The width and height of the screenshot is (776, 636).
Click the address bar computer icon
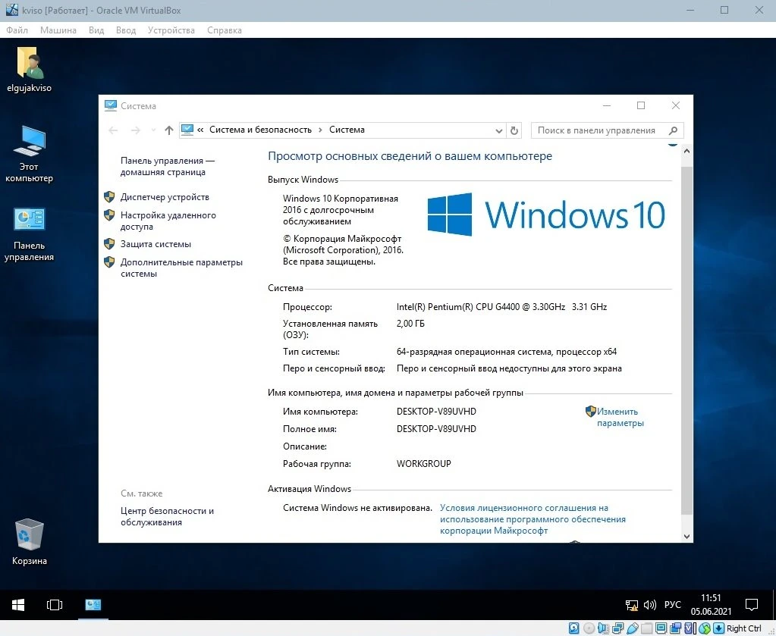(x=187, y=130)
